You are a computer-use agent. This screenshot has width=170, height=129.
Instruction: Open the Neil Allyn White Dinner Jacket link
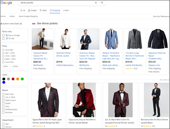tap(63, 54)
